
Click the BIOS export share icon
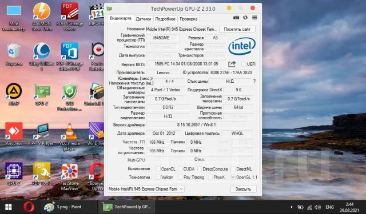tap(232, 64)
